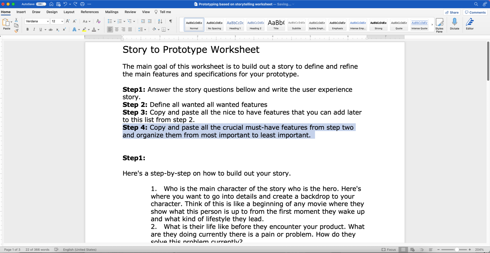Align text left
490x253 pixels.
[110, 30]
